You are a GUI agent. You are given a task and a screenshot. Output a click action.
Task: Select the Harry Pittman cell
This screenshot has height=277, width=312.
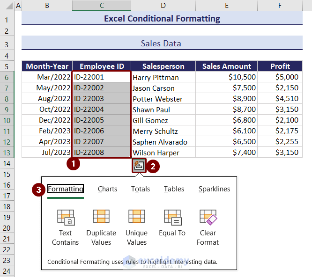pos(163,77)
